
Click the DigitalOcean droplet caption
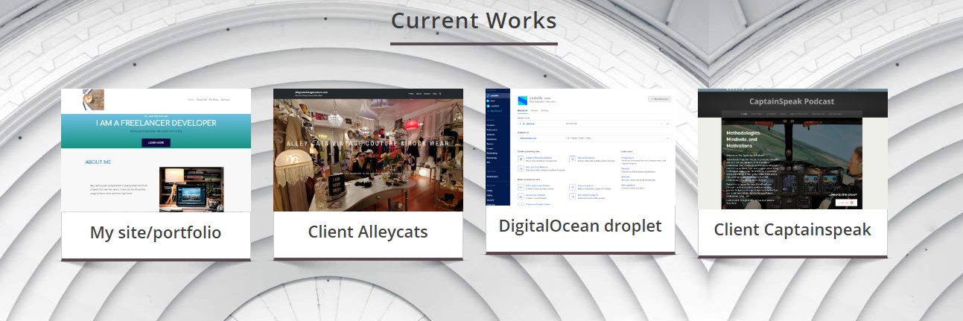point(580,226)
